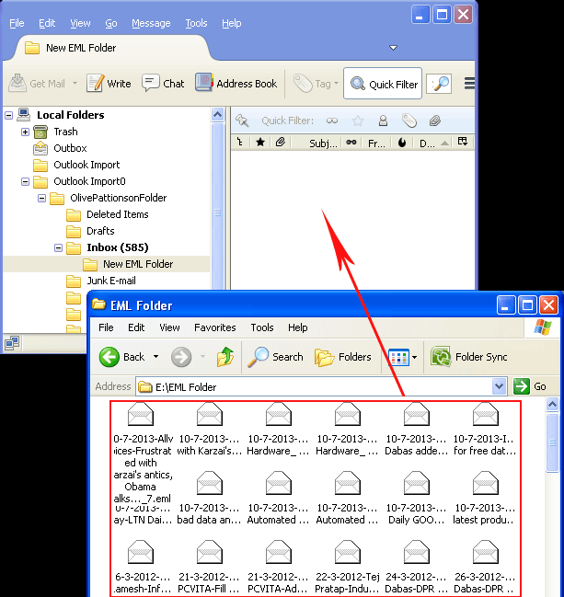The image size is (564, 597).
Task: Click the E:\EML Folder address field
Action: pos(314,387)
